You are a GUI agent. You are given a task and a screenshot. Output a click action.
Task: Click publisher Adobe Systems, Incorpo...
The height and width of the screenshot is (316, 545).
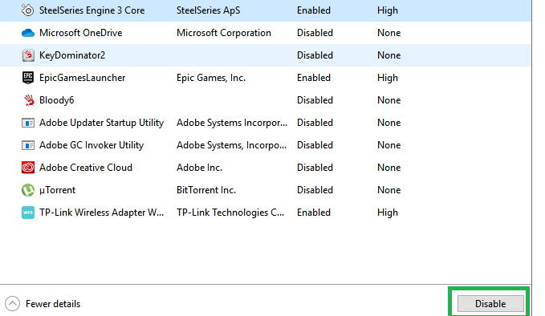click(x=231, y=145)
